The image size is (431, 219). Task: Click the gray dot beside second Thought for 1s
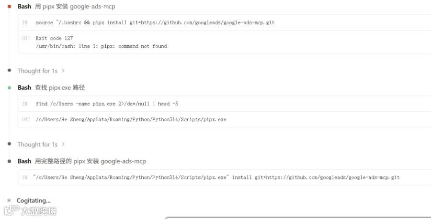[x=10, y=144]
